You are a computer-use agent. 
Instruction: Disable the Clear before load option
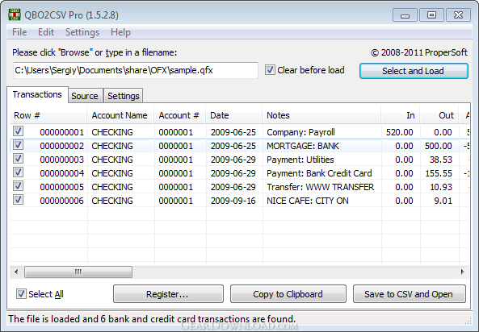pyautogui.click(x=270, y=70)
